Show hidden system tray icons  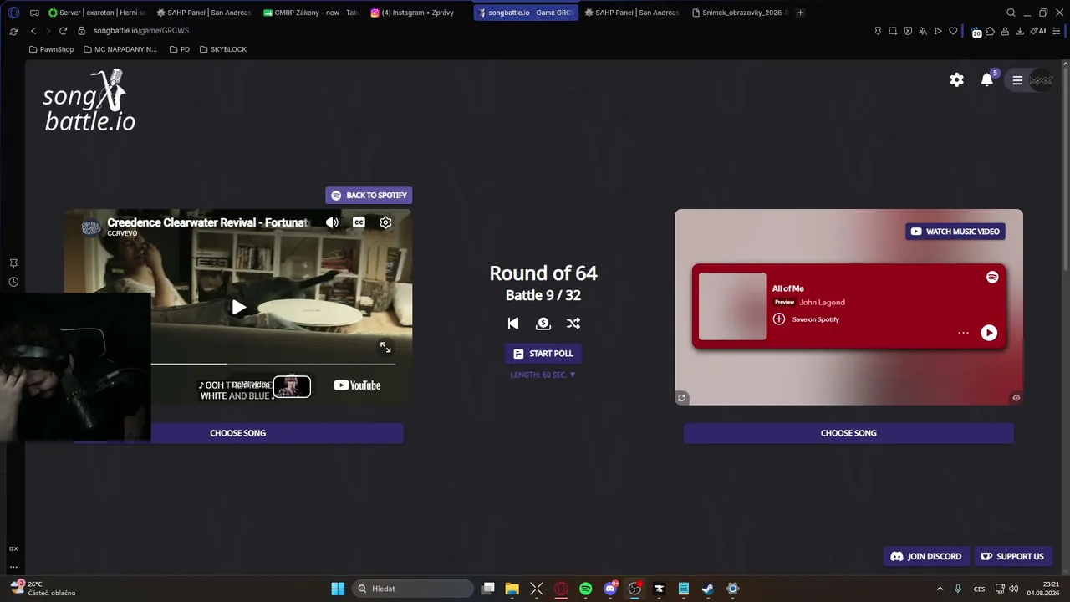tap(940, 589)
